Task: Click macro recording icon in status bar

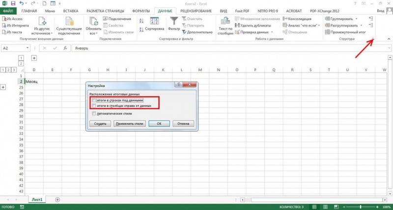Action: [22, 207]
